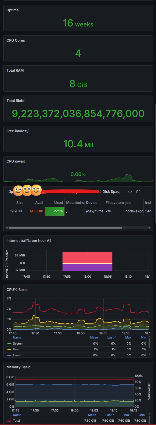Click the table scrollbar right arrow
Screen dimensions: 156x425
pyautogui.click(x=149, y=228)
